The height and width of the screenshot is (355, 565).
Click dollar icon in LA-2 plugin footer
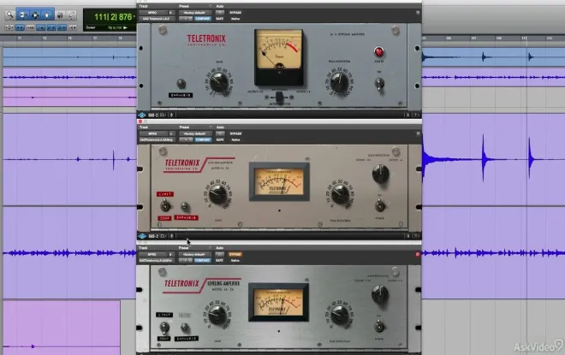[407, 115]
